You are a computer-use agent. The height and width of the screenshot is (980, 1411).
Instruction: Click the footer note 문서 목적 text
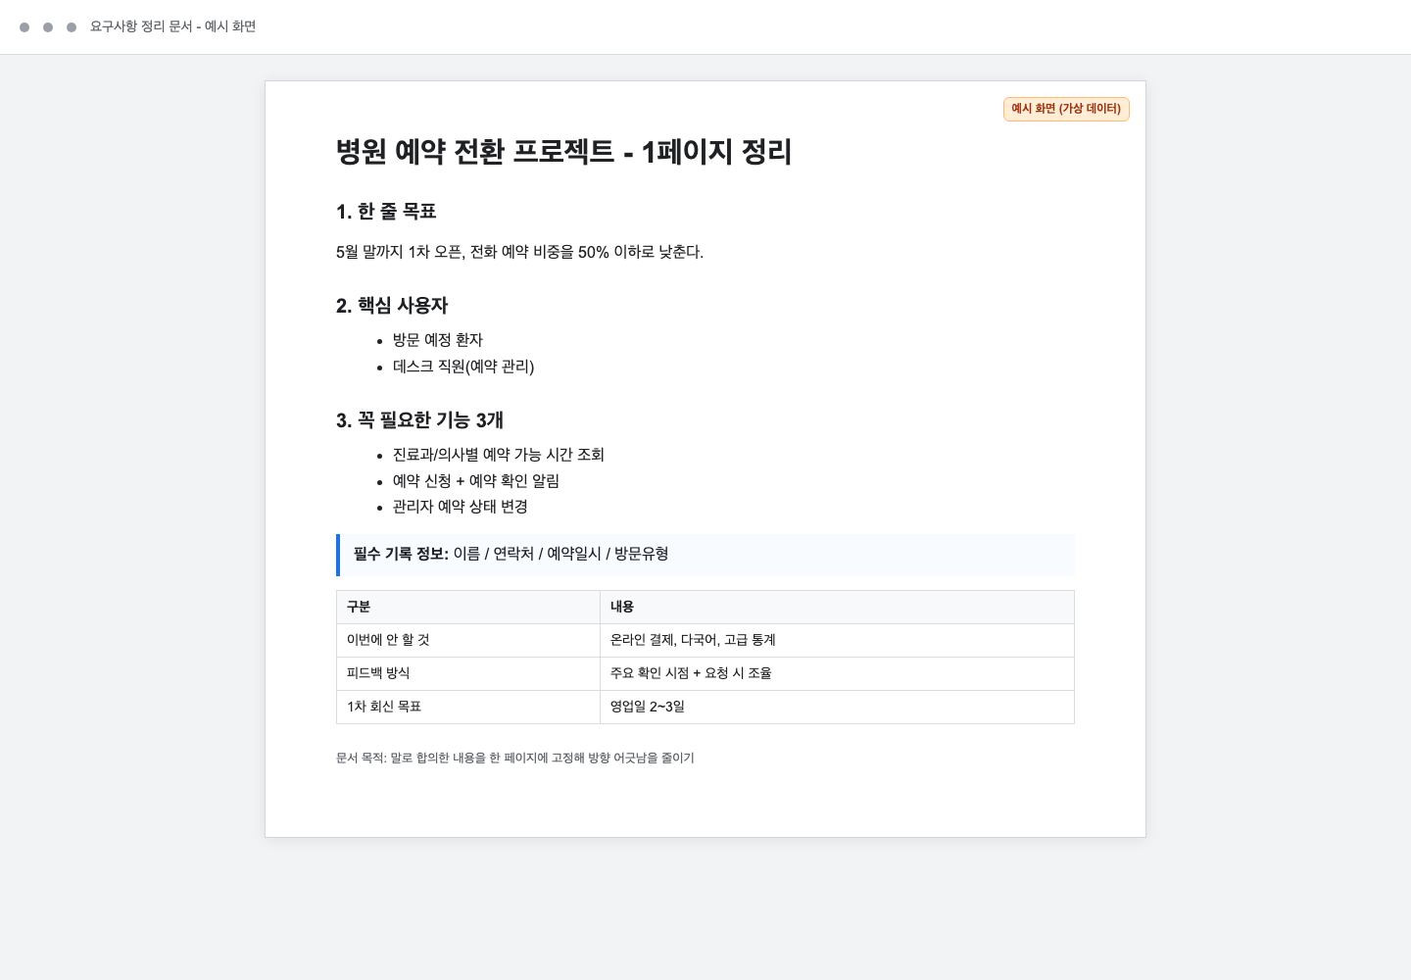[x=514, y=758]
